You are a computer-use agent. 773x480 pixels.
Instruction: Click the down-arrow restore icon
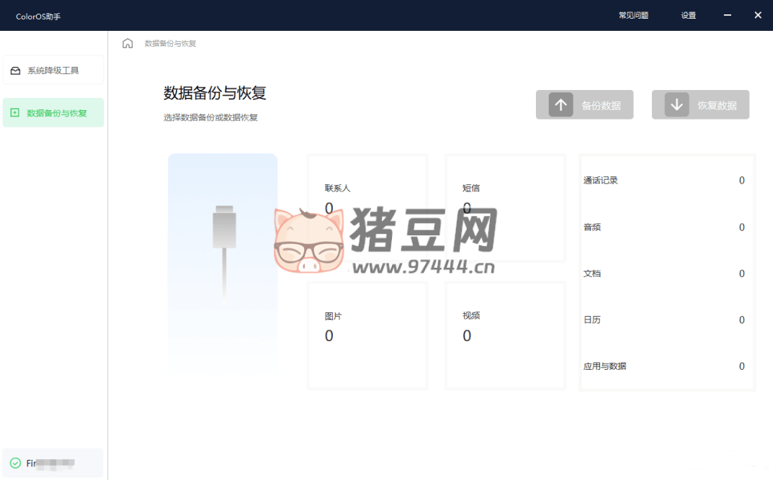pyautogui.click(x=676, y=105)
